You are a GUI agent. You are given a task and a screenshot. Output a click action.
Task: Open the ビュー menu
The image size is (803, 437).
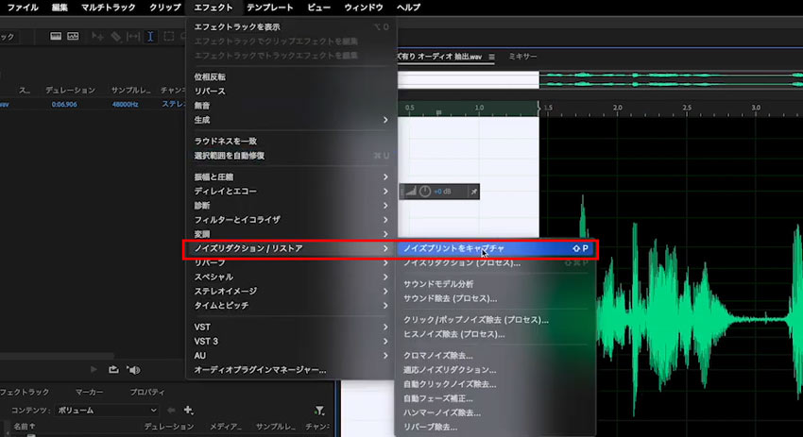pos(318,8)
